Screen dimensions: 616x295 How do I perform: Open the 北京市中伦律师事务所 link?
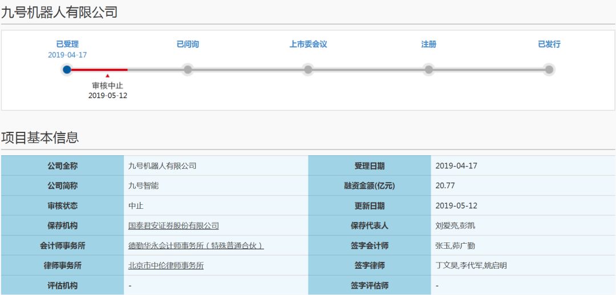coord(166,266)
